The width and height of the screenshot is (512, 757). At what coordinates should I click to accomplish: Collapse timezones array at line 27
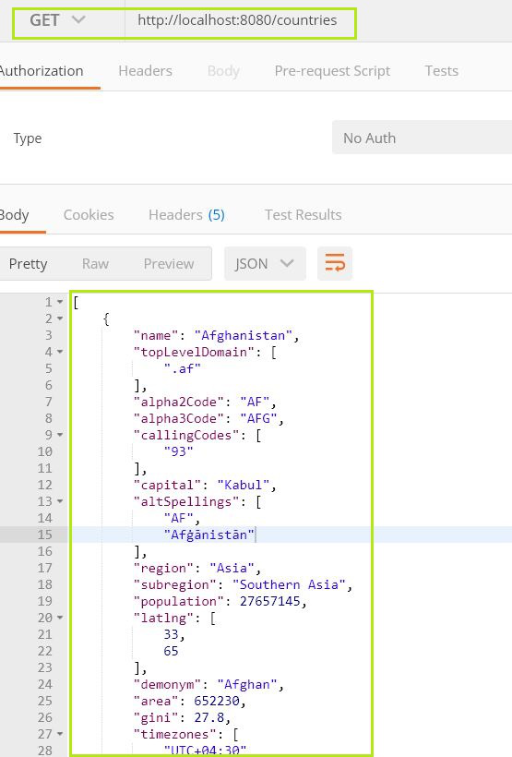60,734
